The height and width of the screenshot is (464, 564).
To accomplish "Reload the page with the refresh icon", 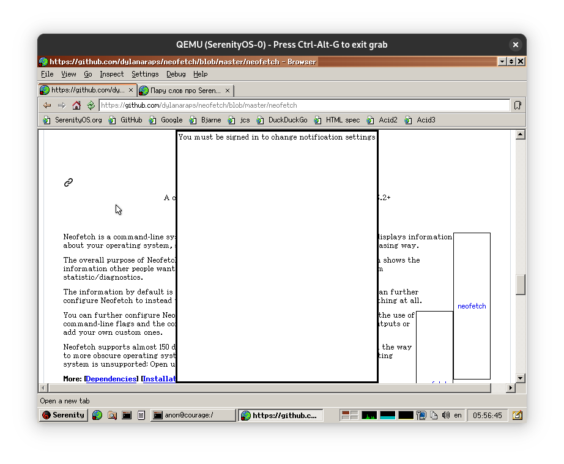I will pyautogui.click(x=91, y=105).
